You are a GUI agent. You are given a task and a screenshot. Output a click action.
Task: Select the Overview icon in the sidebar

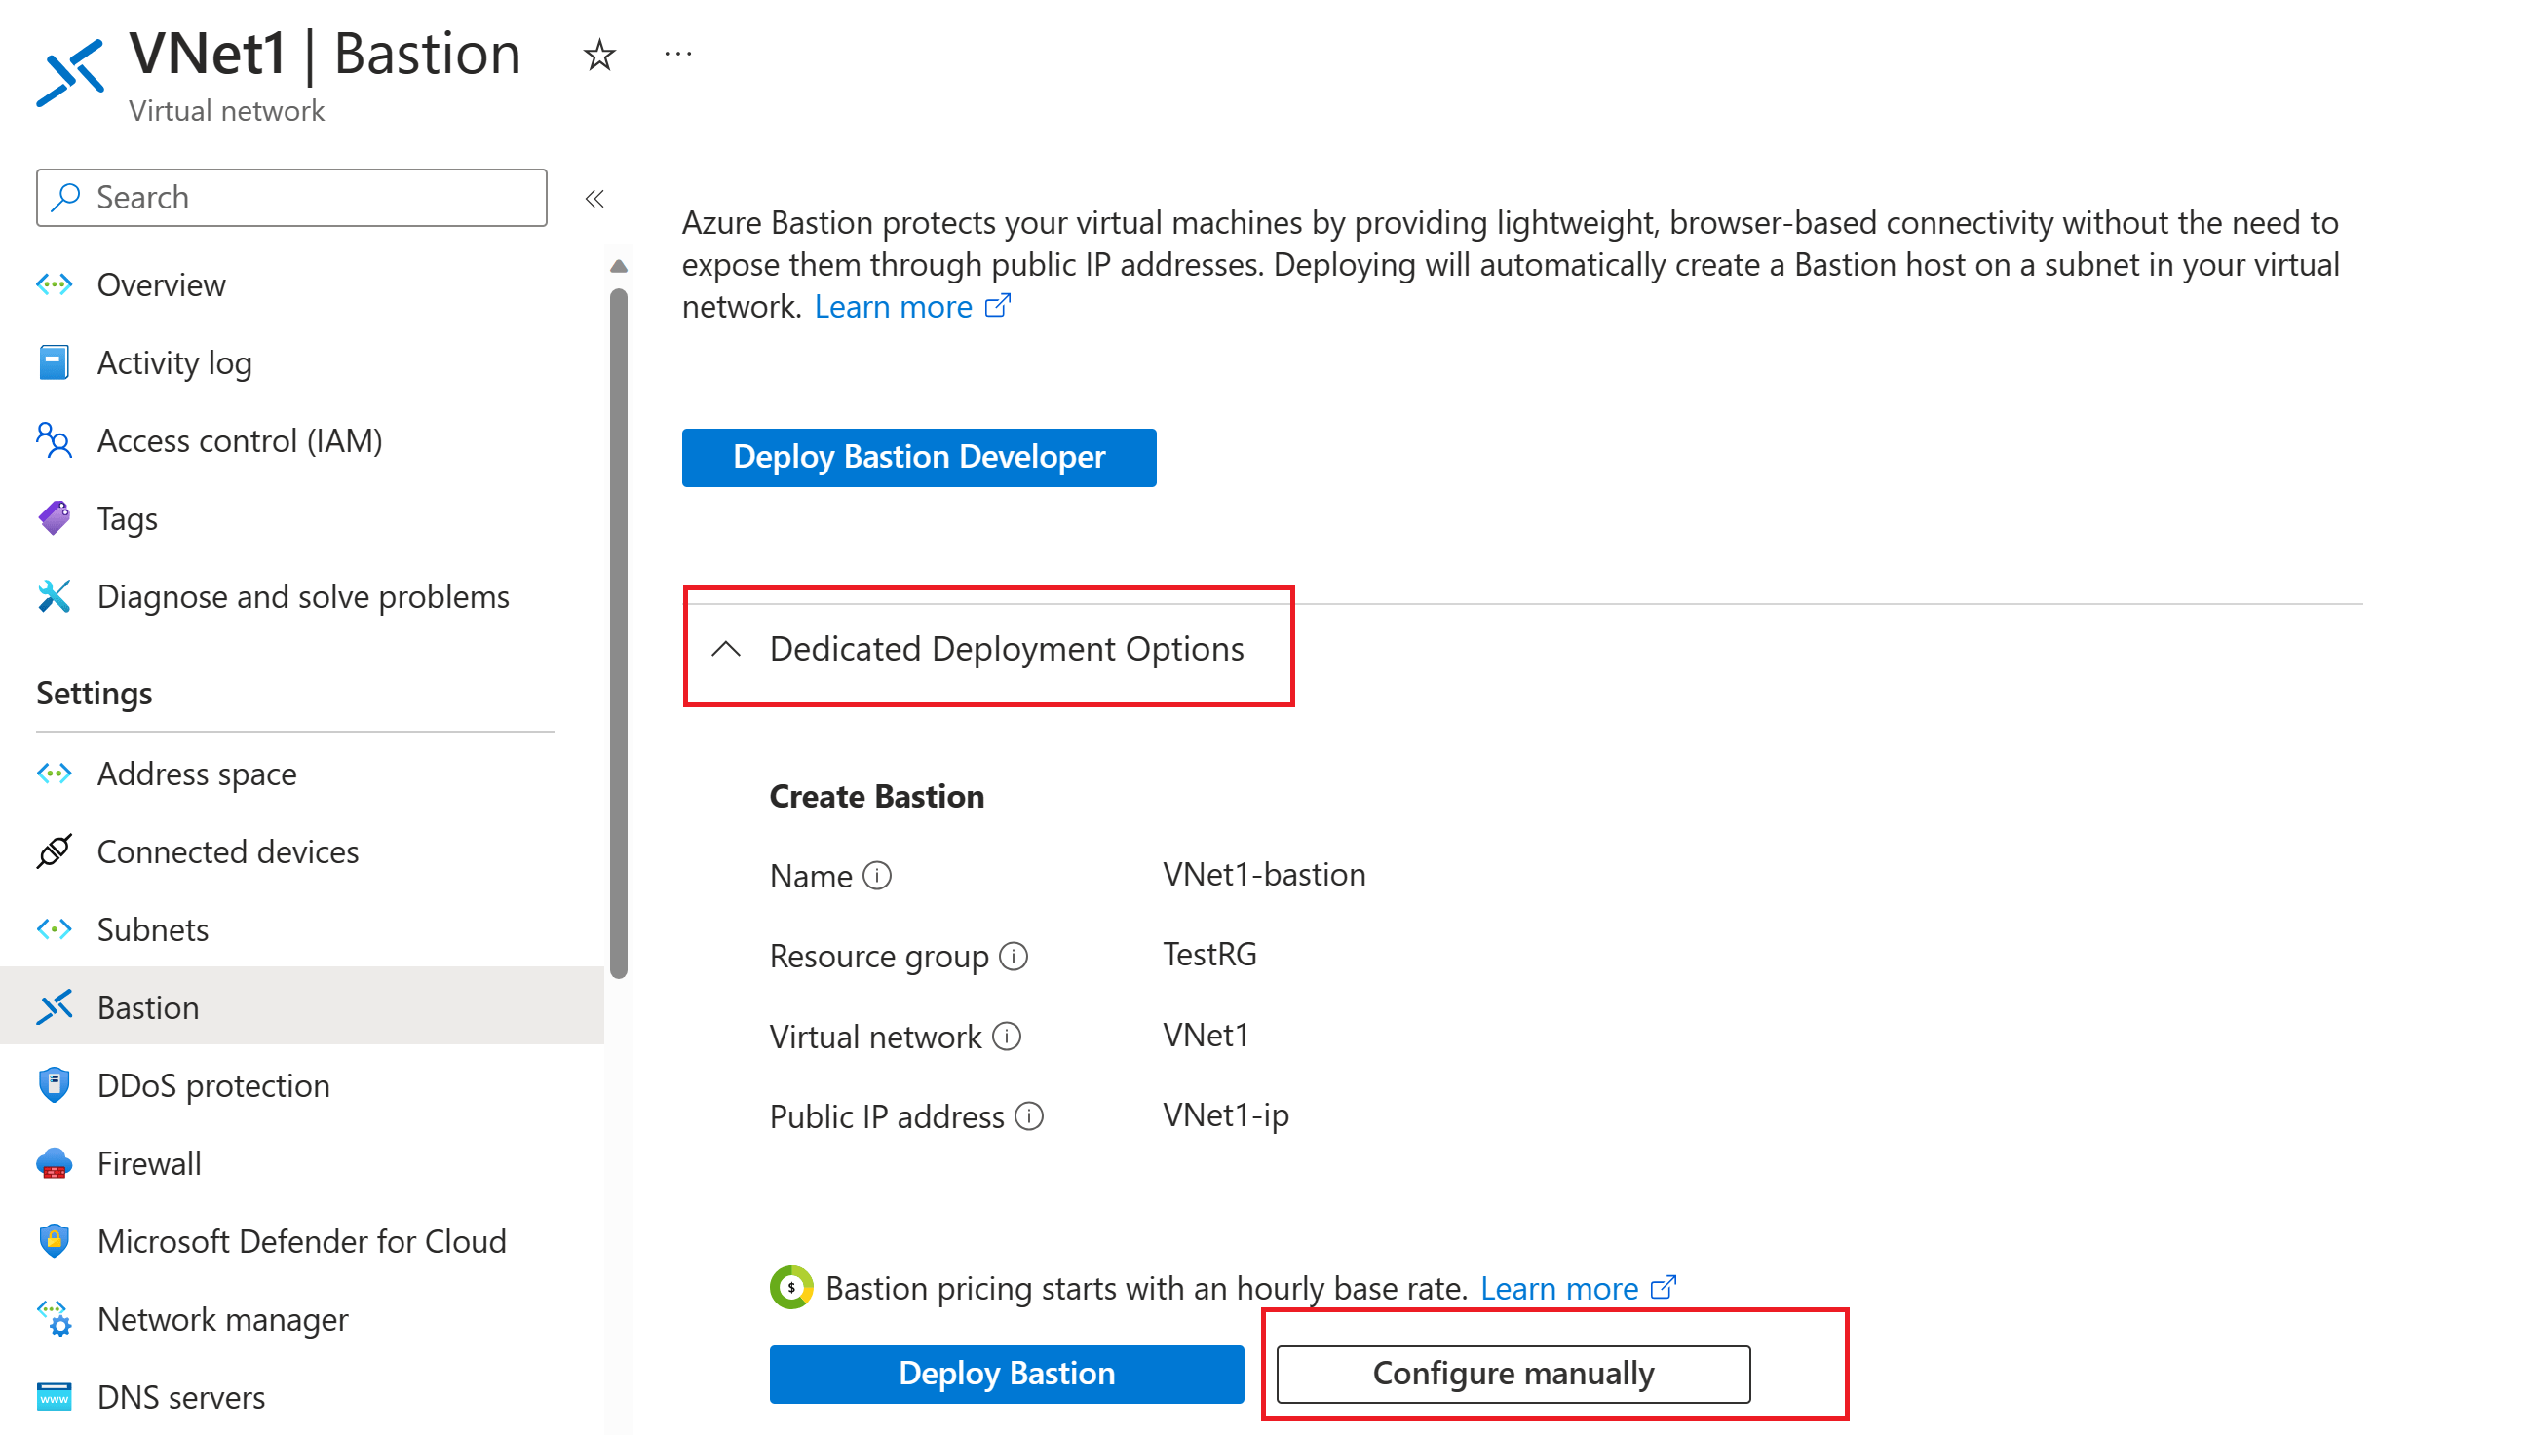[55, 284]
